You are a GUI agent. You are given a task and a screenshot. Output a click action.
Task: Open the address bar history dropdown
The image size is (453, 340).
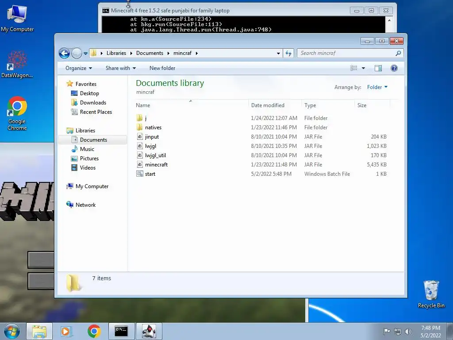pyautogui.click(x=278, y=54)
